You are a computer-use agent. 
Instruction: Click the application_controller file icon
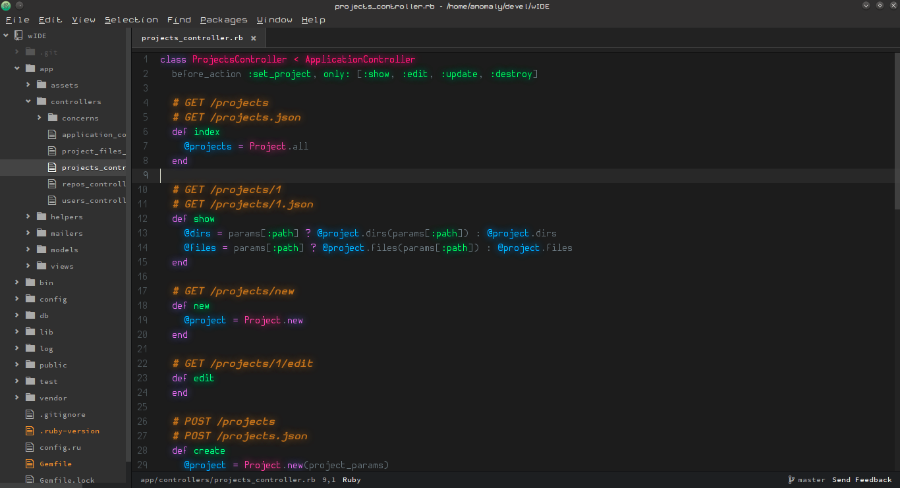53,134
